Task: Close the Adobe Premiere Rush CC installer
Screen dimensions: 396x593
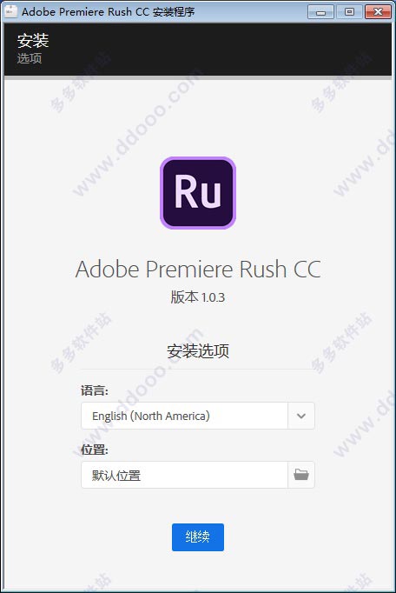Action: [379, 12]
